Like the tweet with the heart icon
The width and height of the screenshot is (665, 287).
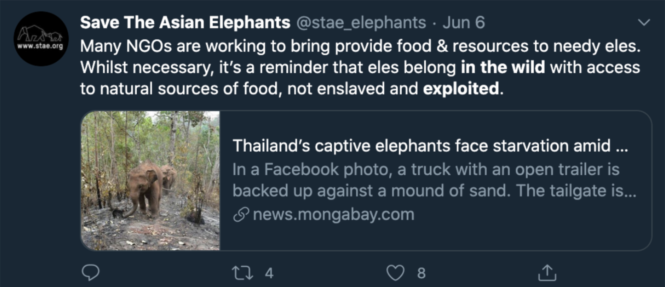[395, 273]
